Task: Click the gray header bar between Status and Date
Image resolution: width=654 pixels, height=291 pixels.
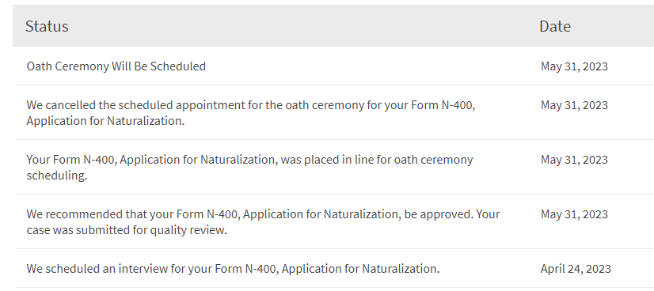Action: coord(304,26)
